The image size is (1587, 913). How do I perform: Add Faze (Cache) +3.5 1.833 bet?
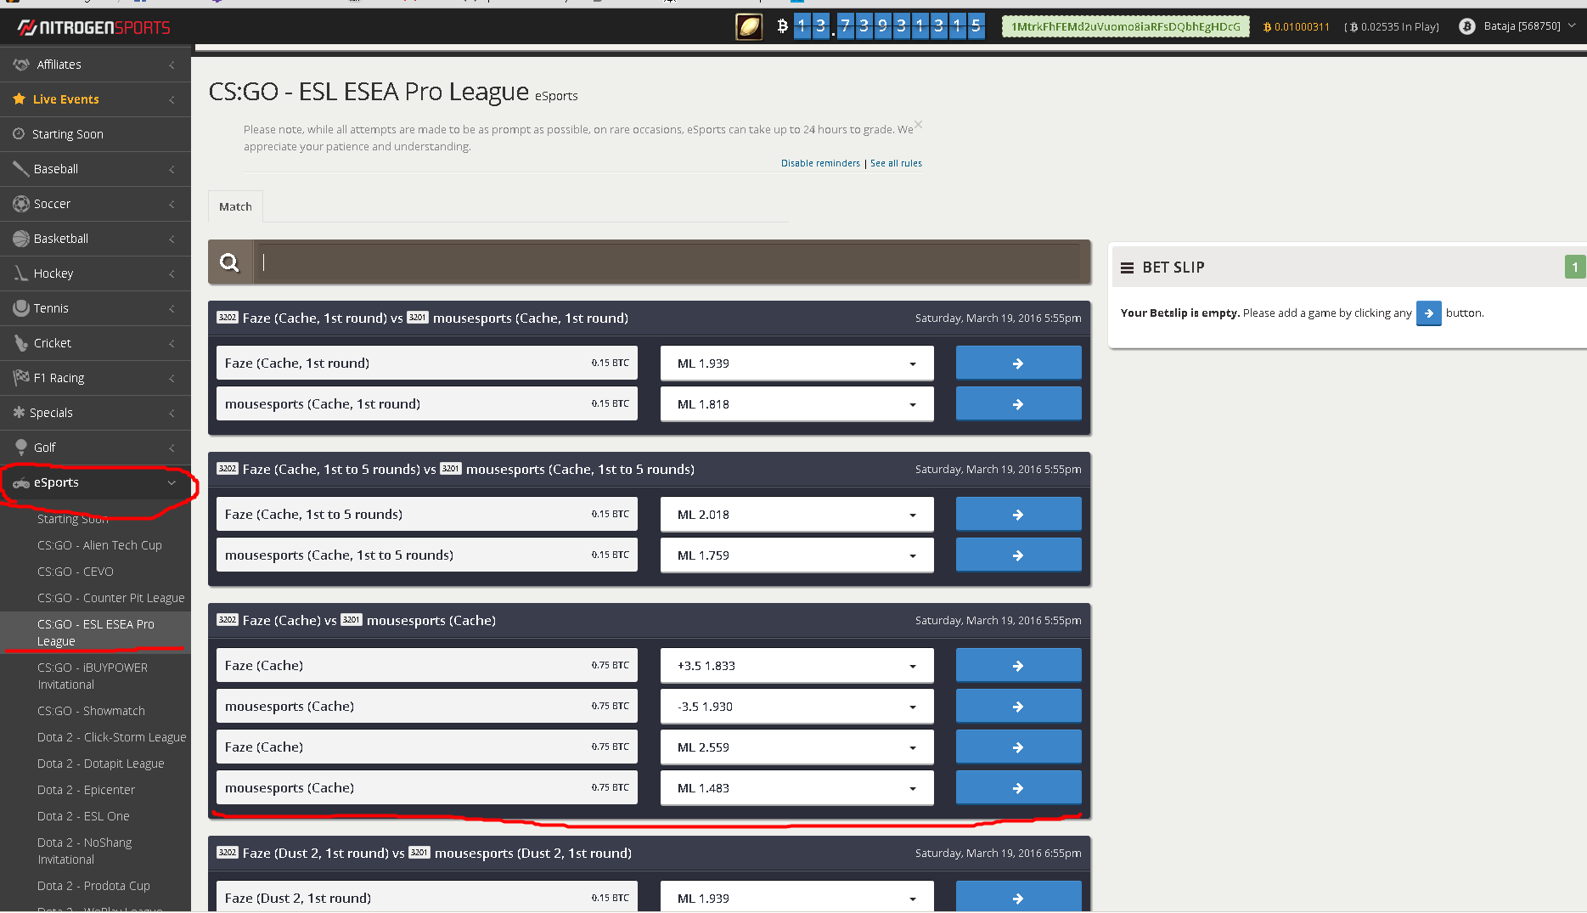pos(1018,666)
